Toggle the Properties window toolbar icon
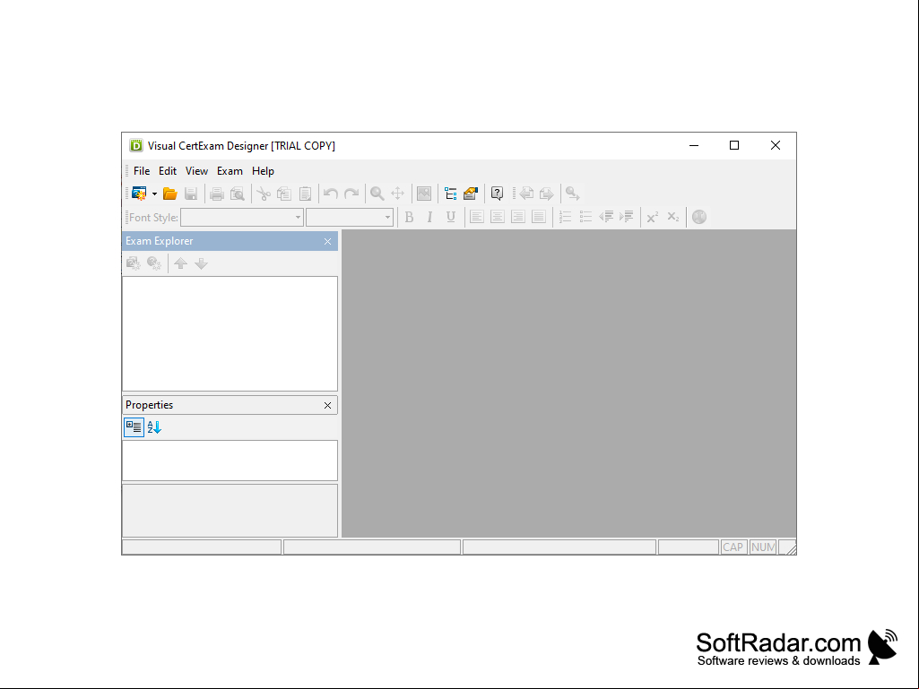Screen dimensions: 919x689 (x=471, y=194)
